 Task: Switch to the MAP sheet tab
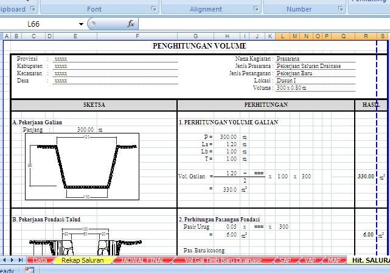(x=334, y=260)
